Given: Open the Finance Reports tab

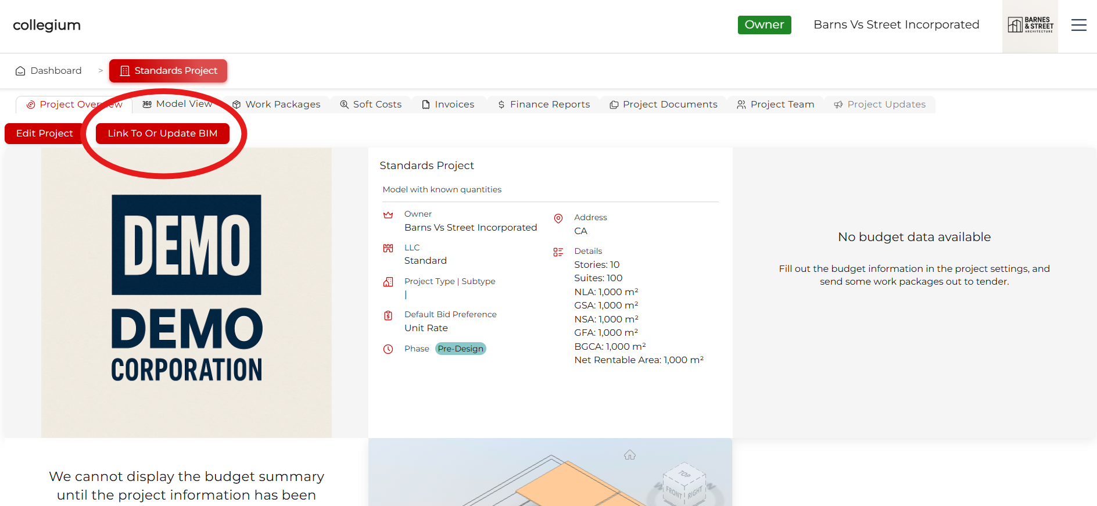Looking at the screenshot, I should [543, 105].
